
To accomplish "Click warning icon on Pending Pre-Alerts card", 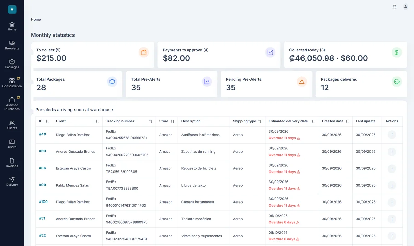I will pos(302,82).
